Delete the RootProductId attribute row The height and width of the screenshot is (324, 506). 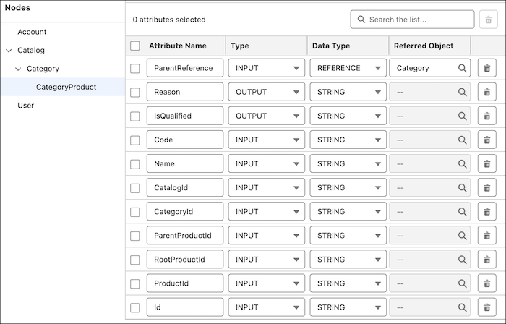[x=486, y=259]
